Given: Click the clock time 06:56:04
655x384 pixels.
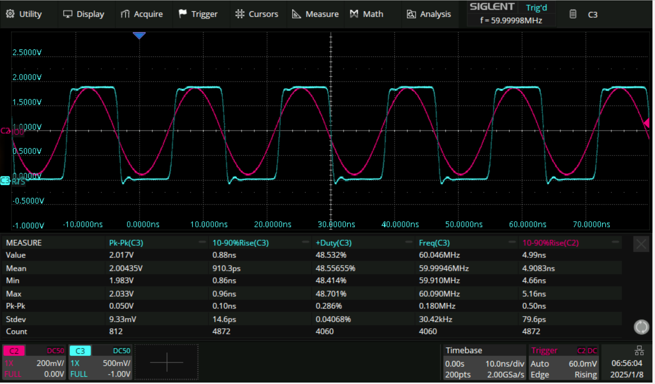Looking at the screenshot, I should point(627,363).
